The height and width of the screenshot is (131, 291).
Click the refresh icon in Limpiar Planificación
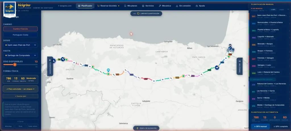(138, 14)
